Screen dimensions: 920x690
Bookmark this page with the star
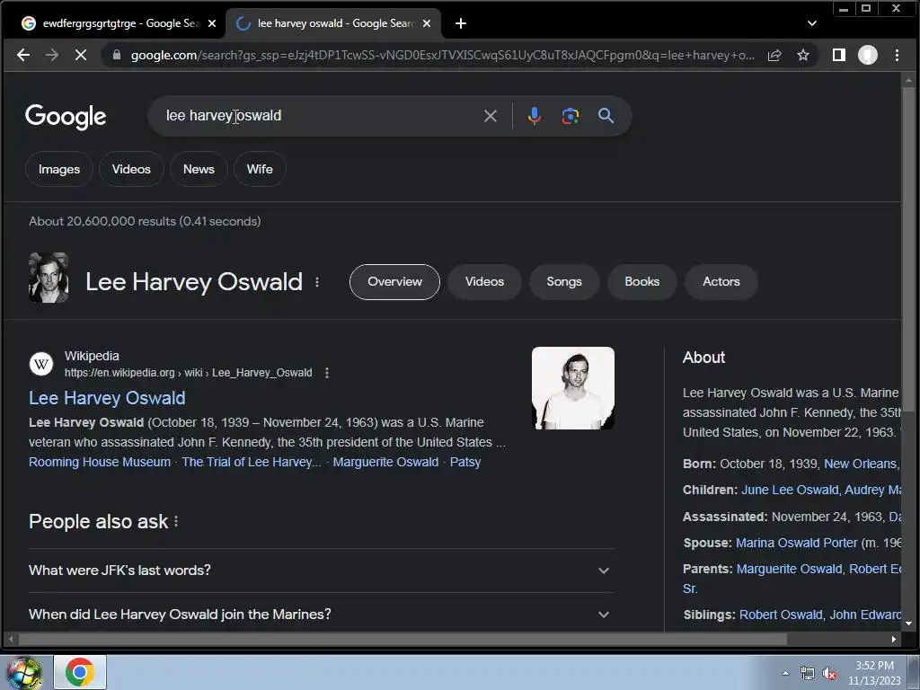(x=803, y=55)
